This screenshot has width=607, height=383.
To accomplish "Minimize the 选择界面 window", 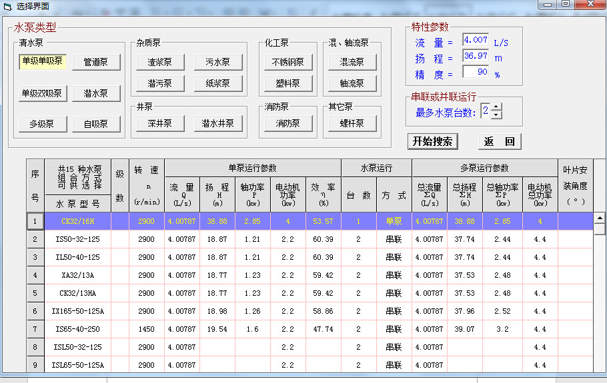I will point(548,5).
